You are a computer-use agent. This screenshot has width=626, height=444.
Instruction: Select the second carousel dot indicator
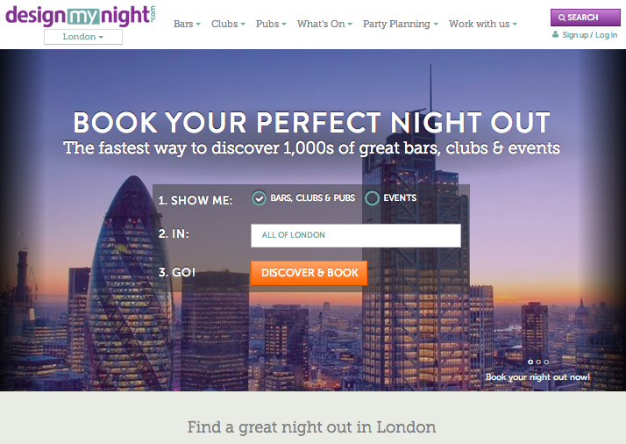[538, 362]
